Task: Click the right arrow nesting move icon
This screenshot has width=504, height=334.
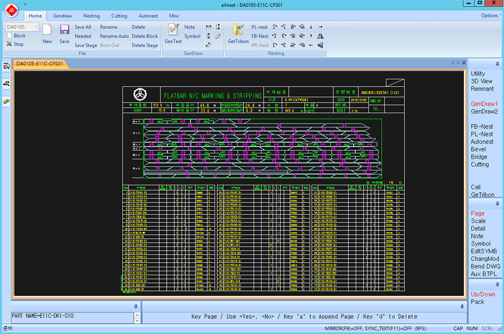Action: 320,27
